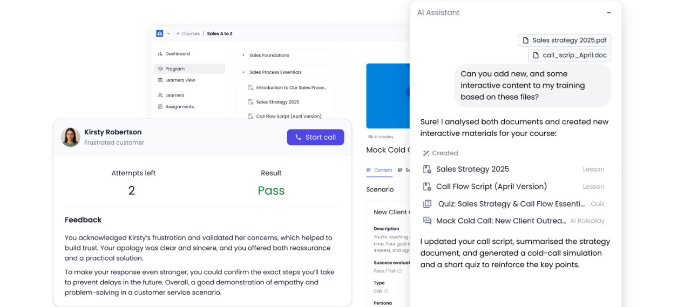Click the Dashboard bar chart icon
This screenshot has width=691, height=307.
160,54
